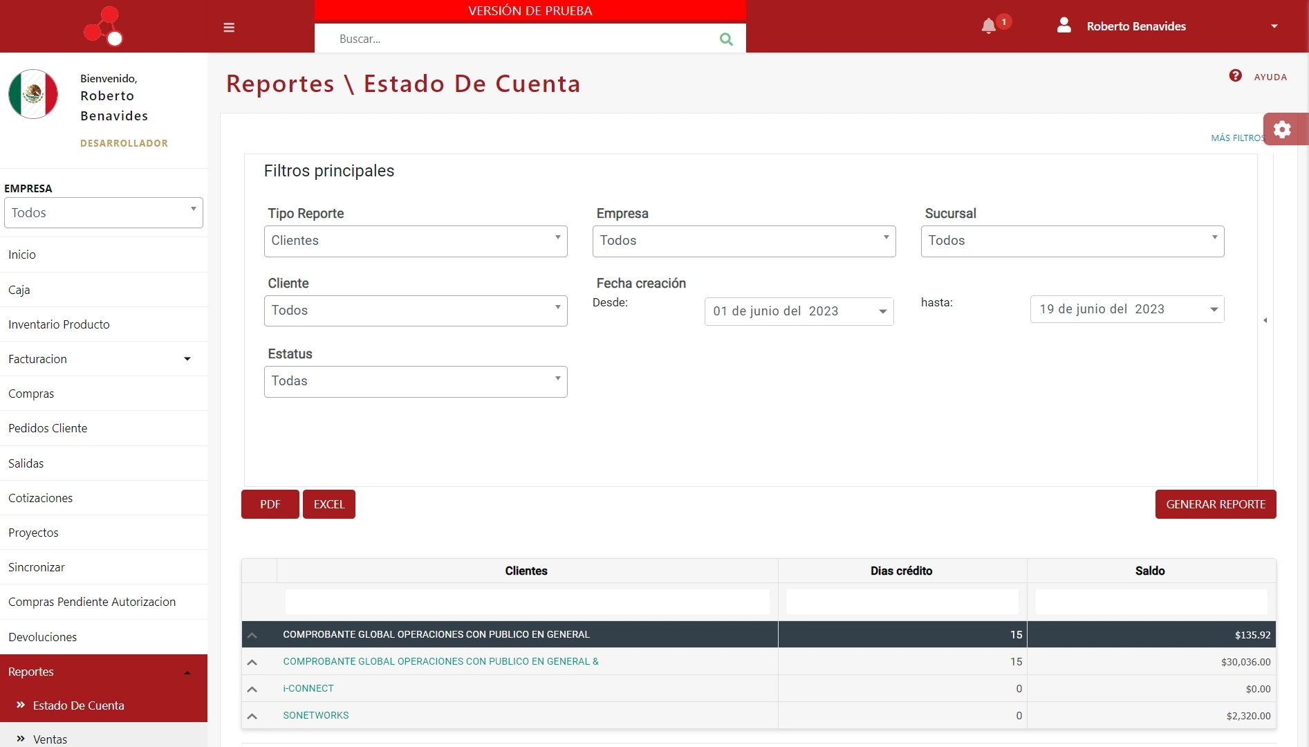1309x747 pixels.
Task: Open the Roberto Benavides user dropdown
Action: point(1274,26)
